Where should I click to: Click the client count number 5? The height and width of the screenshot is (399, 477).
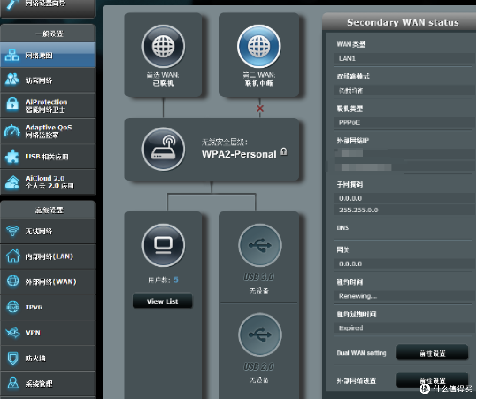(x=176, y=280)
